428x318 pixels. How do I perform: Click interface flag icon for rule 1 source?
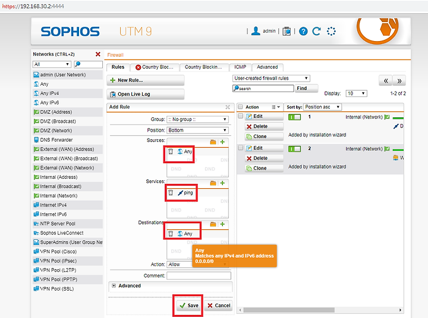point(387,117)
